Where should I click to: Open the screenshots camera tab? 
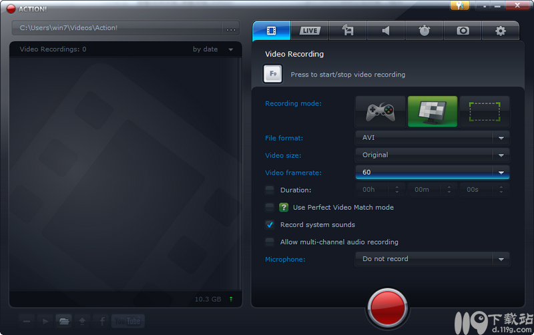(x=463, y=31)
